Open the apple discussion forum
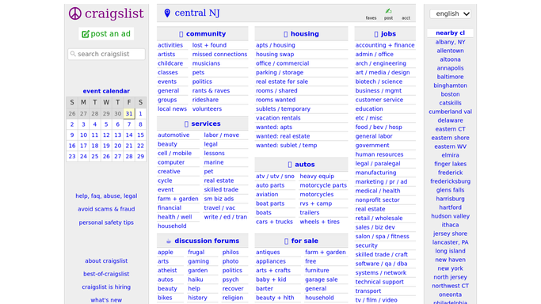The width and height of the screenshot is (541, 304). click(x=166, y=253)
